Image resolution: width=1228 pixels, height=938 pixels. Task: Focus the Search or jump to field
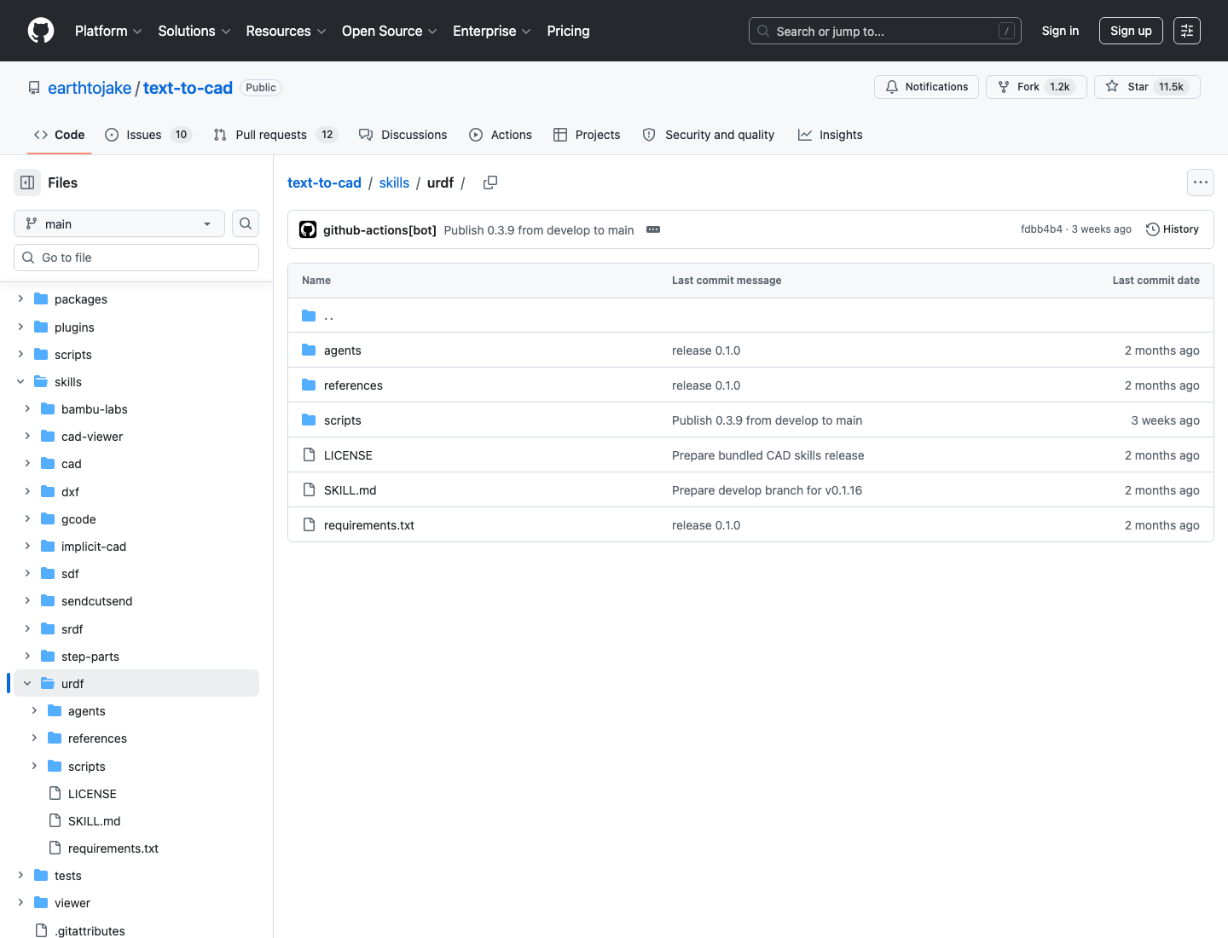(x=885, y=31)
